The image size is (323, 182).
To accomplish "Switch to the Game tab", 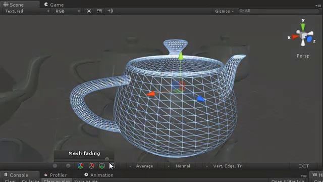I will [x=54, y=5].
